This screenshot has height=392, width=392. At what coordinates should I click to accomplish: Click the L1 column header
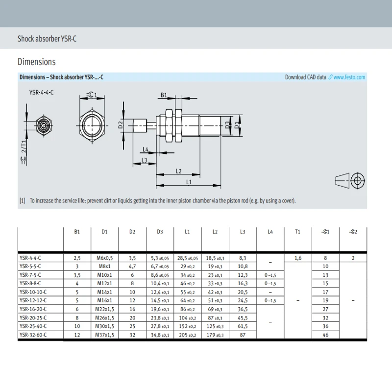point(187,232)
